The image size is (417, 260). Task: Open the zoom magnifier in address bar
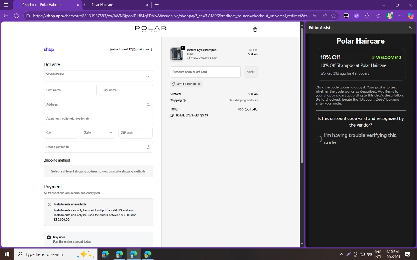(315, 16)
